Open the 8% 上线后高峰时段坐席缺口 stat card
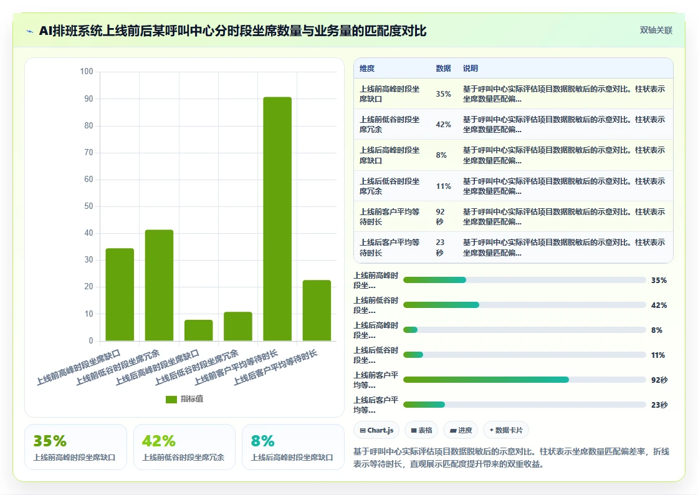698x495 pixels. [x=293, y=447]
